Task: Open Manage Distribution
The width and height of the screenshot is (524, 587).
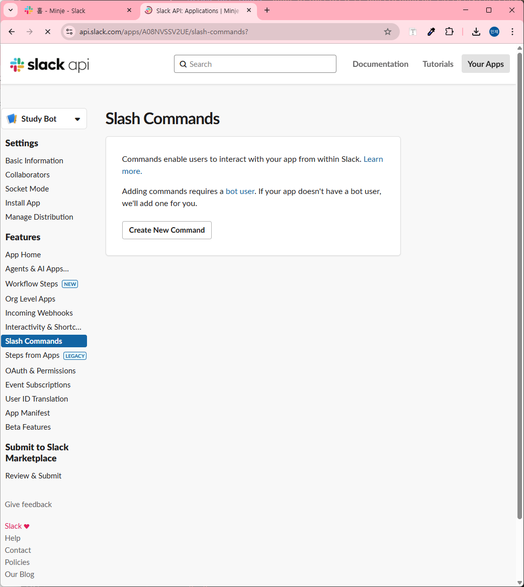Action: tap(39, 217)
